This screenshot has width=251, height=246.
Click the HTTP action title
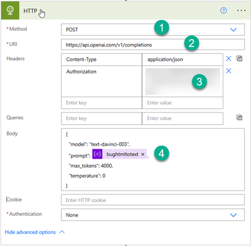(30, 11)
